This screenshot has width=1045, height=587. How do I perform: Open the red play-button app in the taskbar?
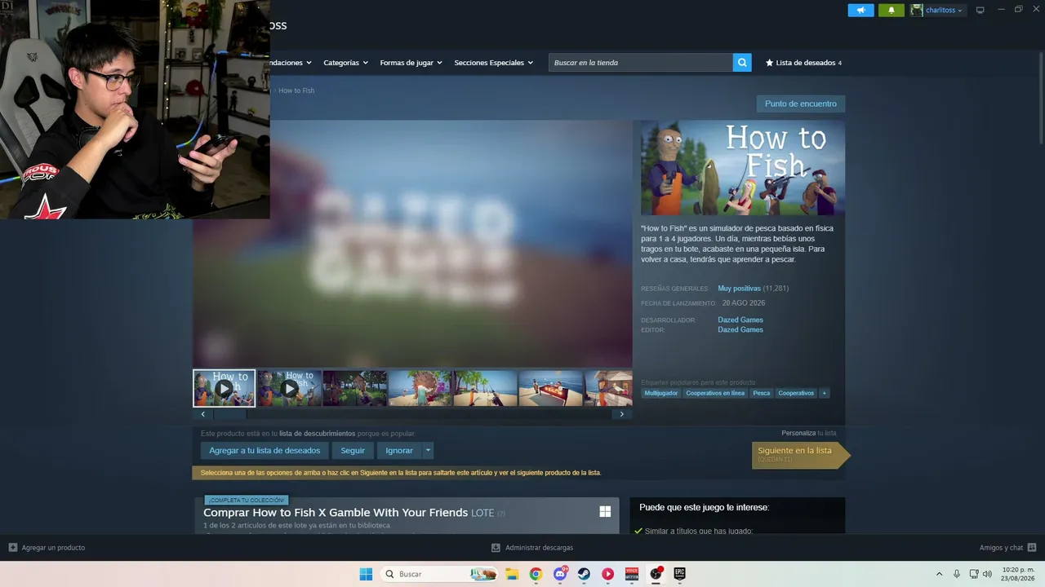[x=607, y=574]
